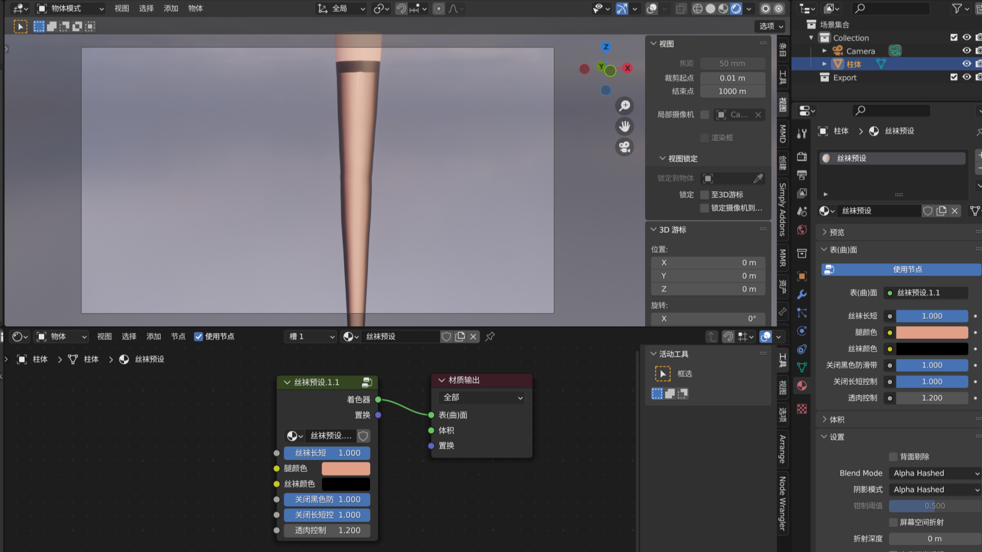982x552 pixels.
Task: Click the 腿颜色 color swatch in properties
Action: tap(931, 333)
